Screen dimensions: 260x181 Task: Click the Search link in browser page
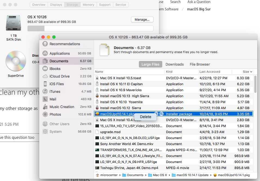coord(175,2)
